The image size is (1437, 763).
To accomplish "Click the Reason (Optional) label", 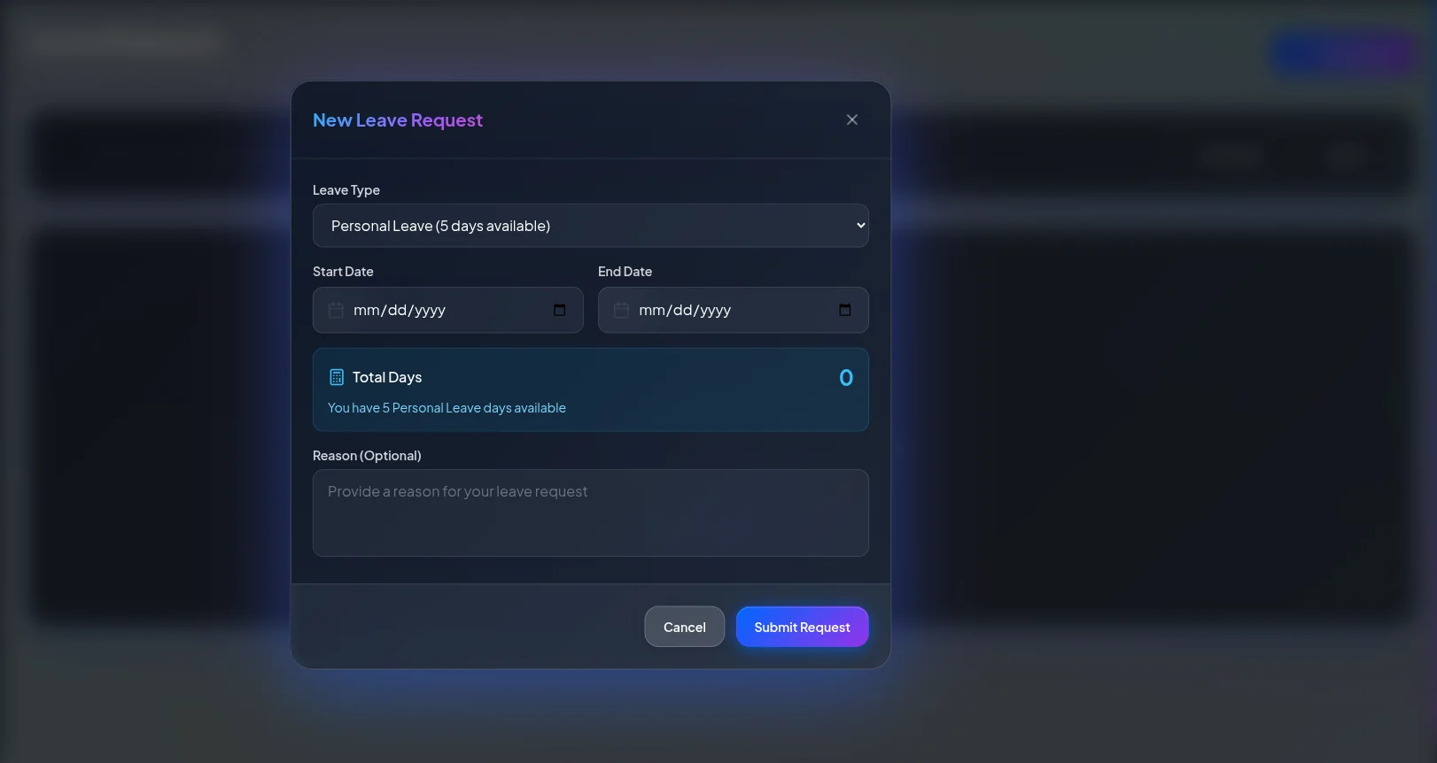I will point(367,456).
